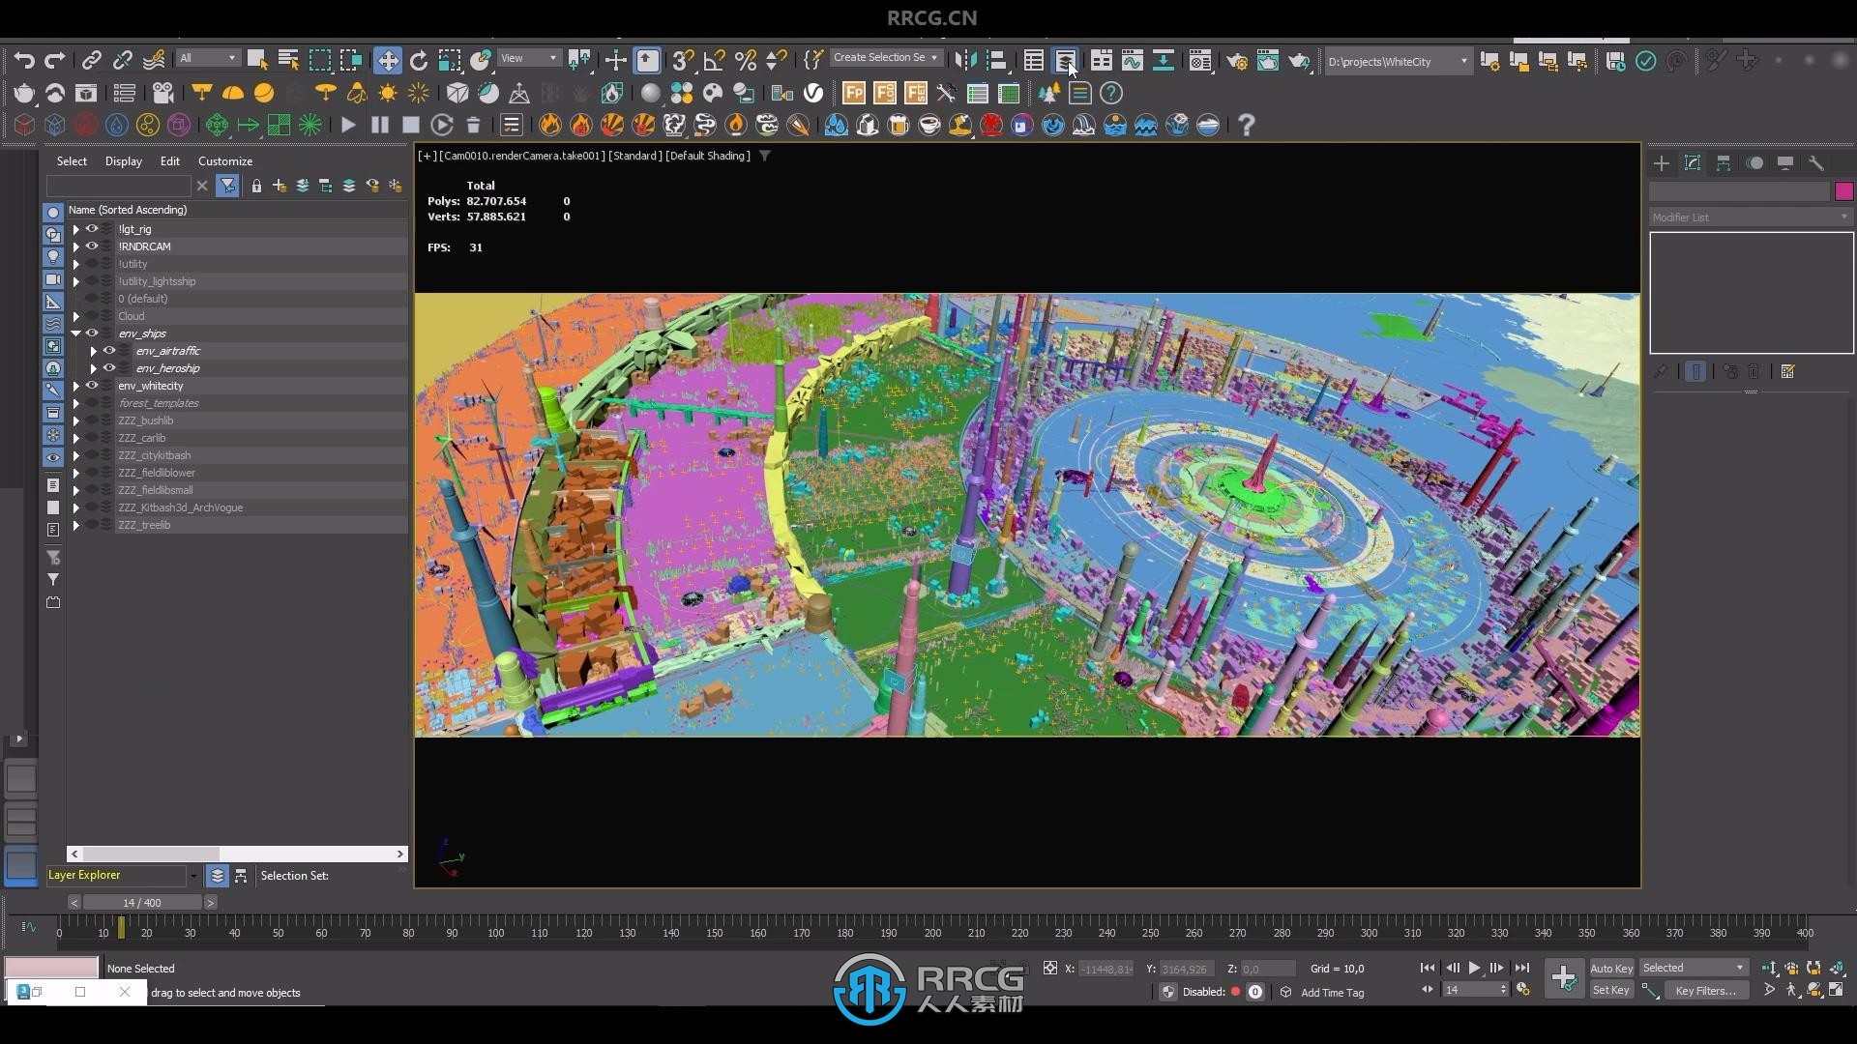
Task: Open Render Setup teapot icon
Action: pos(1237,60)
